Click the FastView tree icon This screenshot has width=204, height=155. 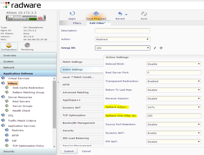[x=7, y=130]
